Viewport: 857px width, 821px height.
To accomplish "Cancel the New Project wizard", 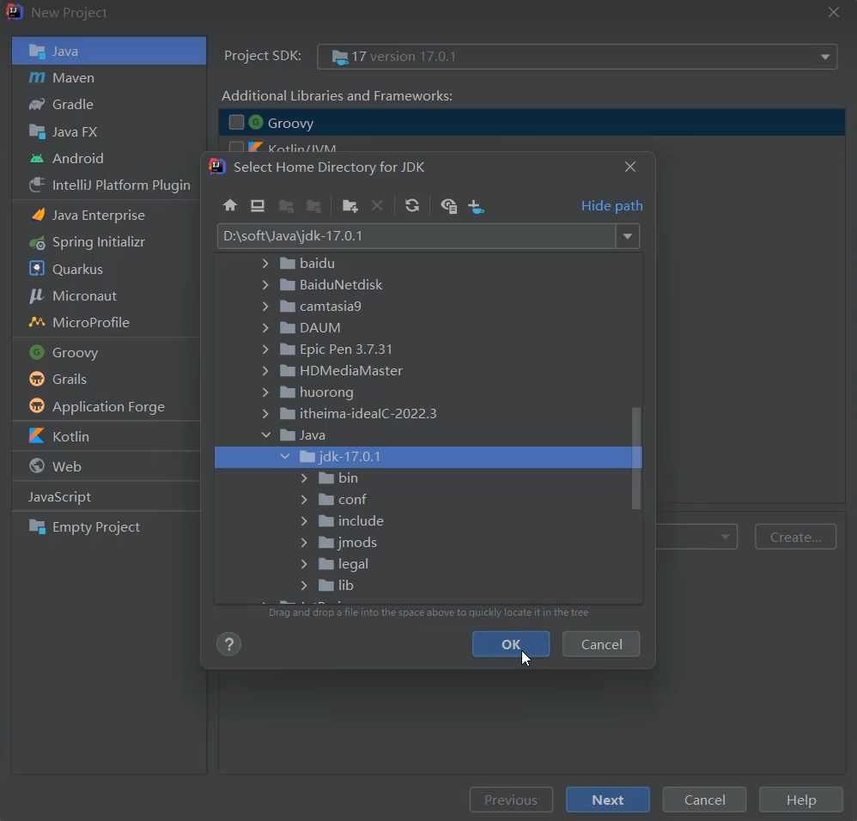I will (704, 800).
